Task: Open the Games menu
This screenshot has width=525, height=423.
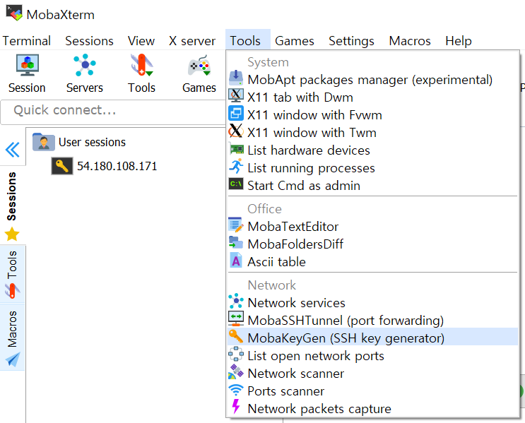Action: pyautogui.click(x=295, y=41)
